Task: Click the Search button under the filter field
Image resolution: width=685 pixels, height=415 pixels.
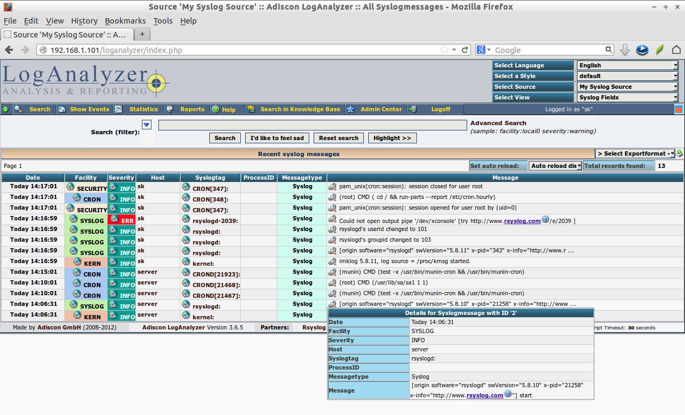Action: click(x=225, y=138)
